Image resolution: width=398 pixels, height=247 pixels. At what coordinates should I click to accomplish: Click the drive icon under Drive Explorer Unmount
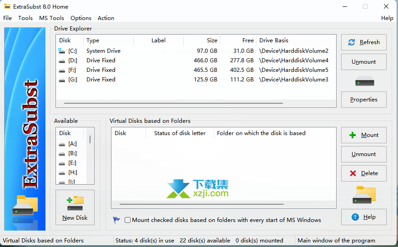(364, 81)
